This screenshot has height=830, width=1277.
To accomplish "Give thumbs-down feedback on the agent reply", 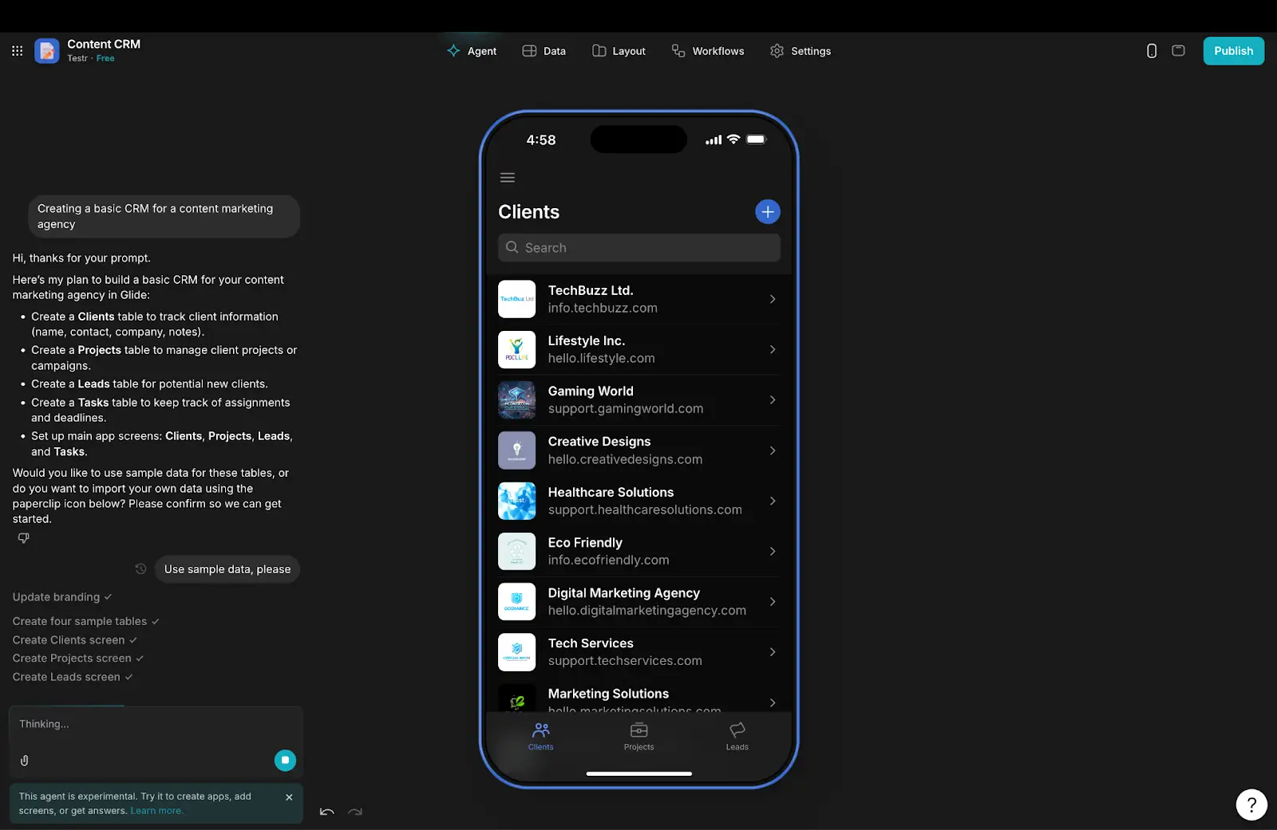I will (23, 537).
